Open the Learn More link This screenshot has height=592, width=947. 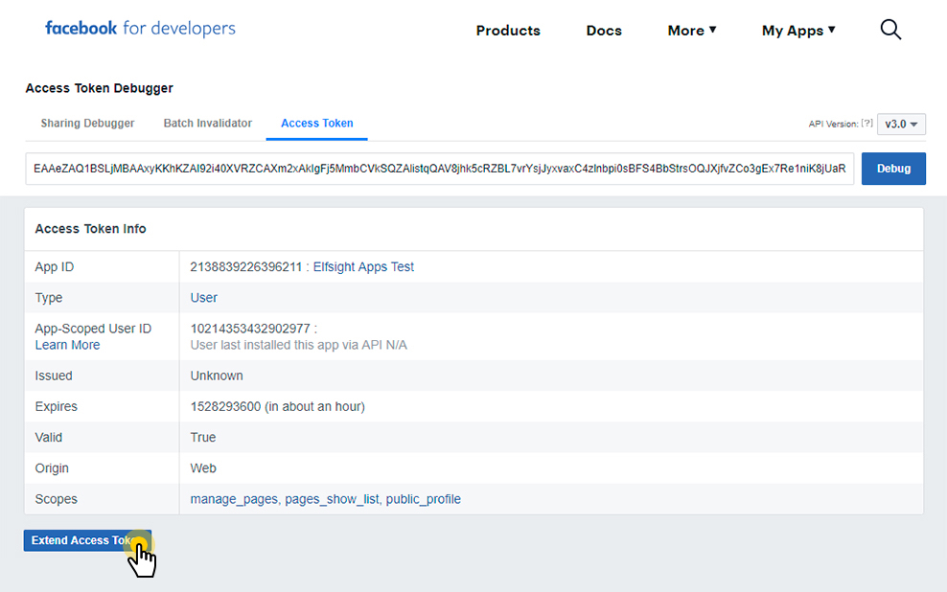(x=67, y=344)
